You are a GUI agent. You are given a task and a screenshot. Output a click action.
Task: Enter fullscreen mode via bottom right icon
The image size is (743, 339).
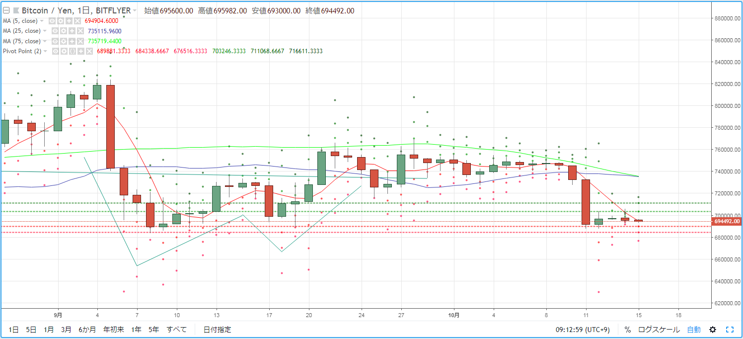click(x=730, y=330)
